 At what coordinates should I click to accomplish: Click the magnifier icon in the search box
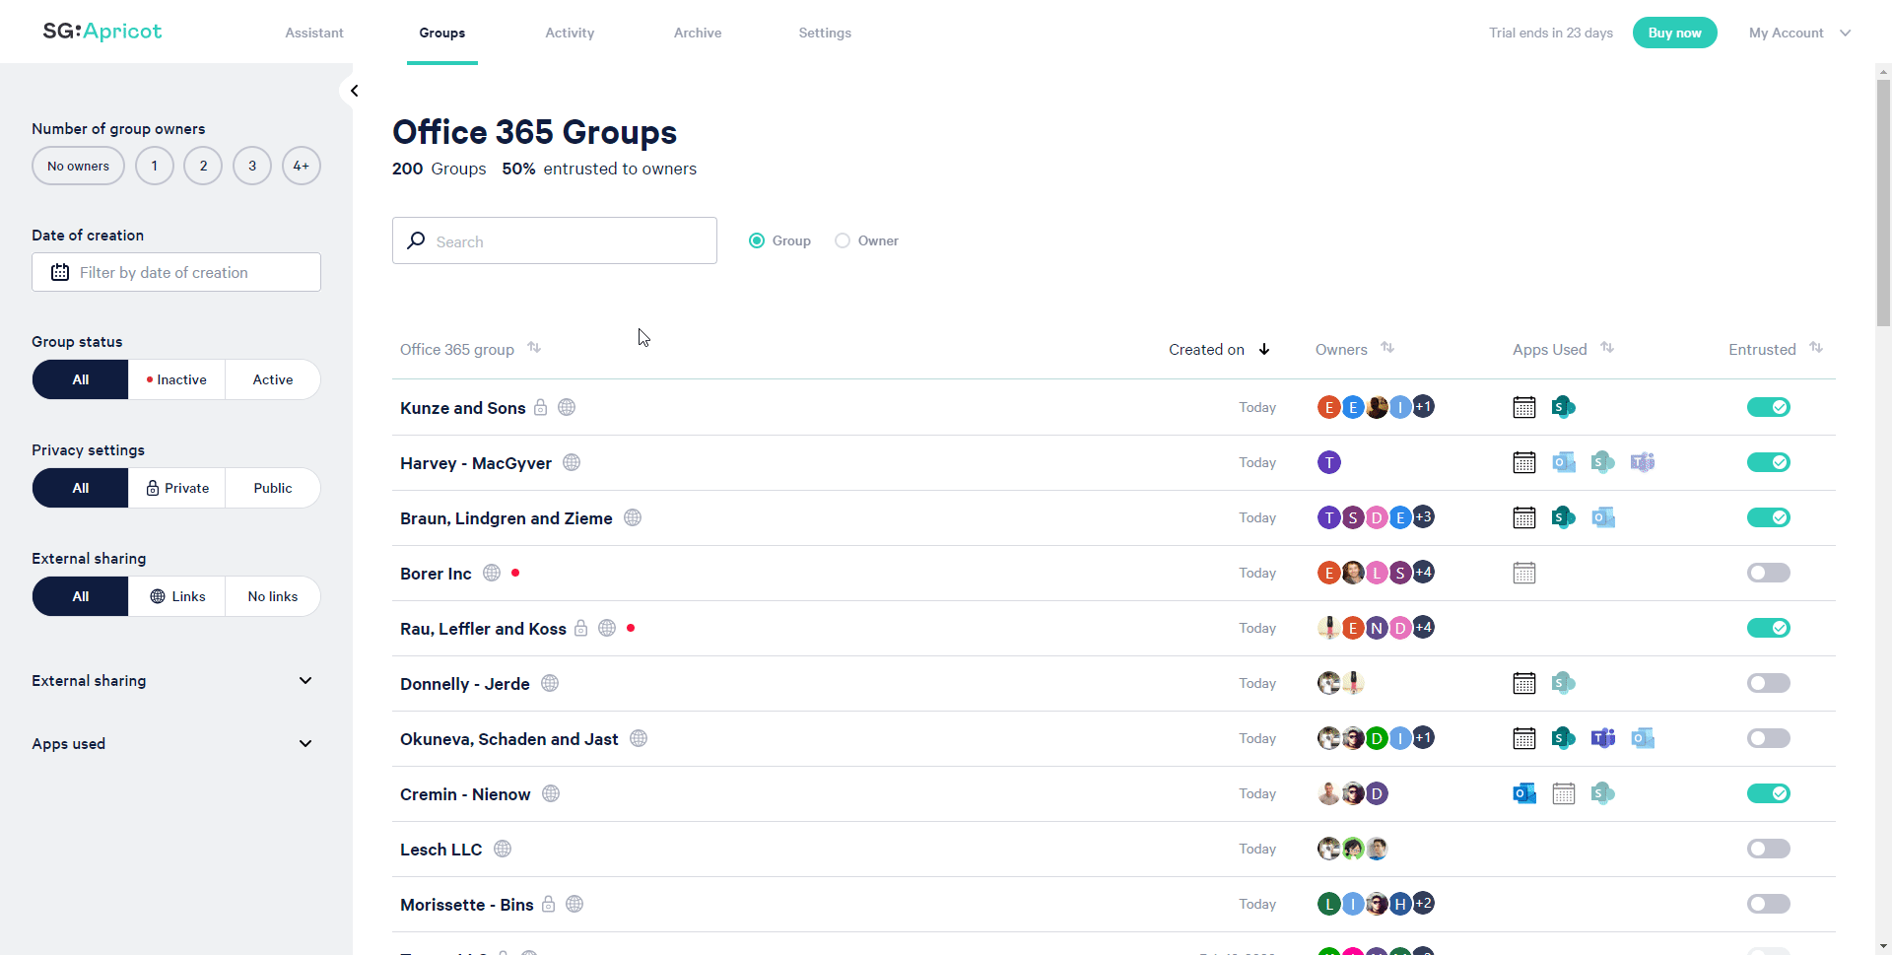(417, 240)
